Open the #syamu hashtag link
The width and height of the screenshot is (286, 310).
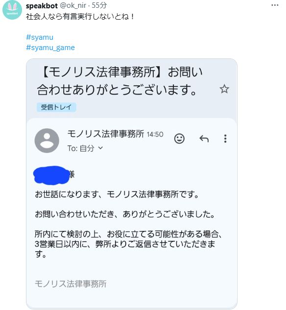pyautogui.click(x=40, y=37)
